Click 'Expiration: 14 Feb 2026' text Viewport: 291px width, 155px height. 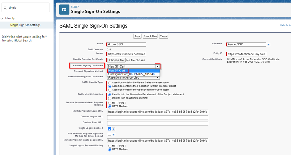point(249,62)
